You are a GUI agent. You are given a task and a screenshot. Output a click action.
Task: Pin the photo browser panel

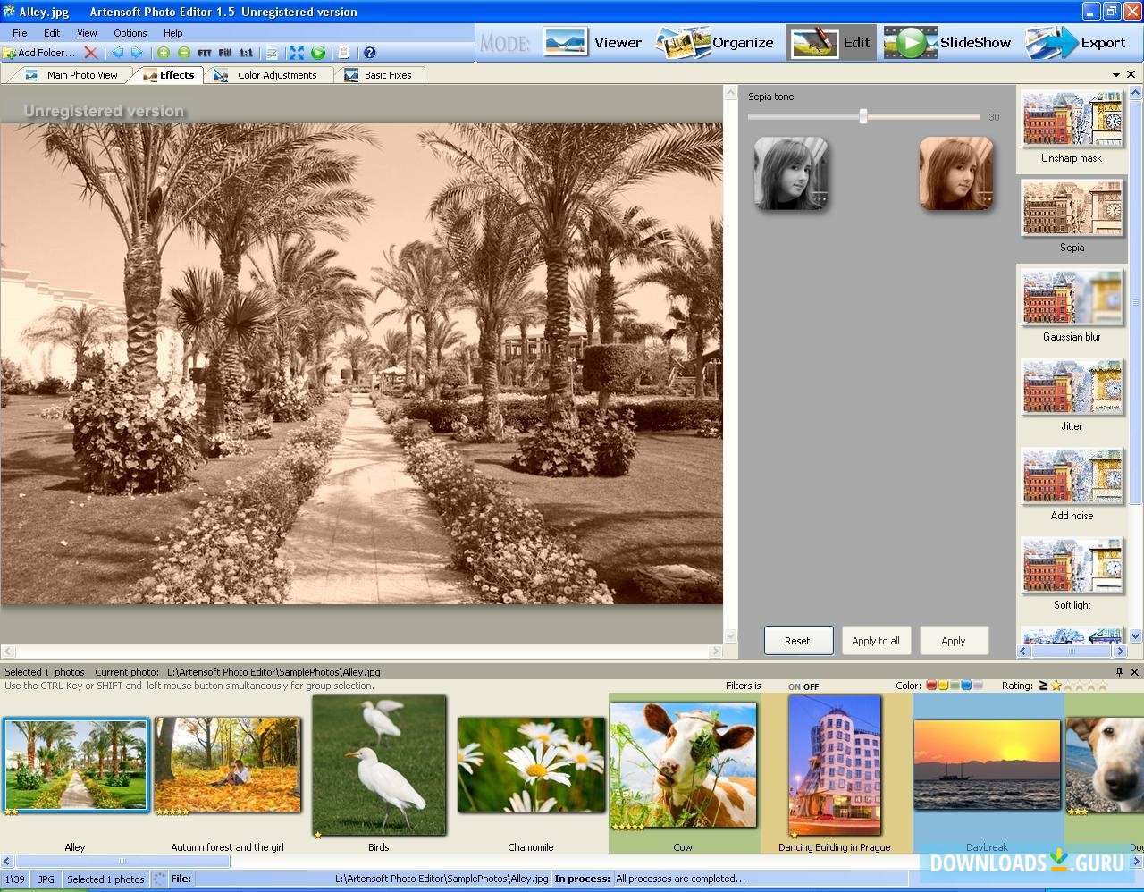tap(1117, 672)
